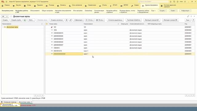
Task: Open the main hamburger menu in title bar
Action: point(6,2)
